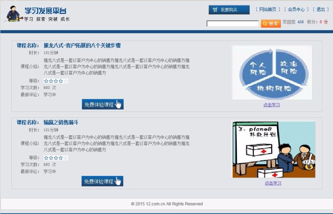Screen dimensions: 333x214
Task: Click the 学习 探索 突破 成长 slogan
Action: point(47,19)
